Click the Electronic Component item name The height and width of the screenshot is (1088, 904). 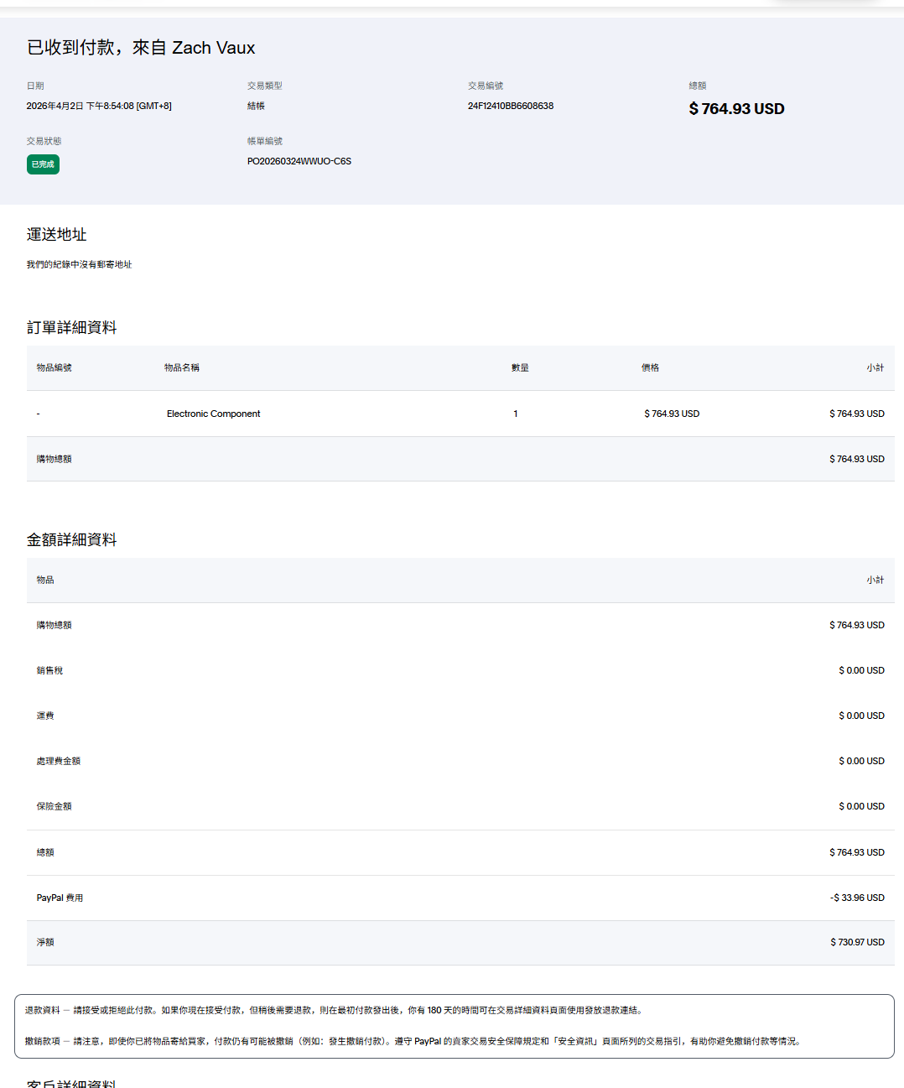(x=213, y=414)
